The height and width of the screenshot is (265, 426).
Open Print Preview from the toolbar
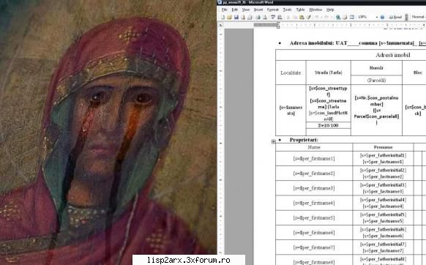coord(265,17)
